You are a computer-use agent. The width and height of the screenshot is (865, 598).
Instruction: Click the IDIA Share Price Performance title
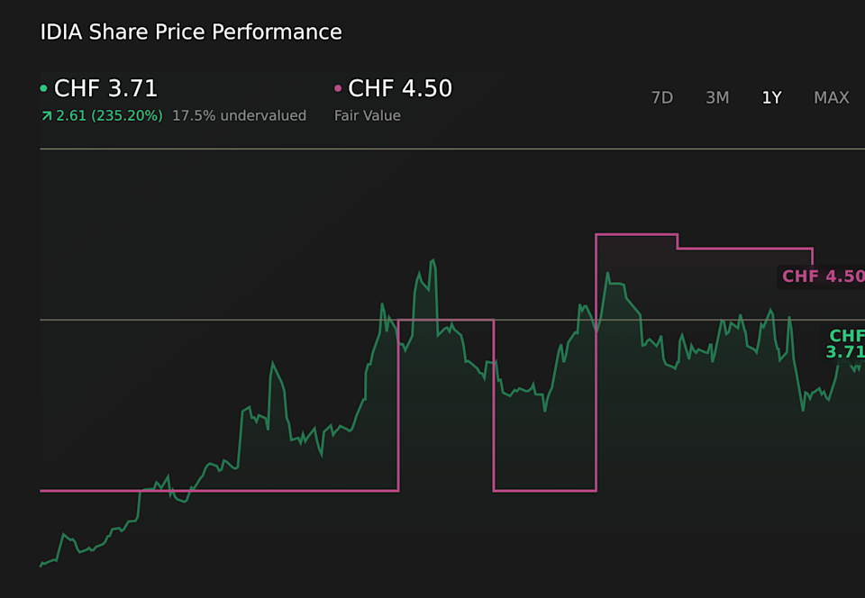point(190,32)
